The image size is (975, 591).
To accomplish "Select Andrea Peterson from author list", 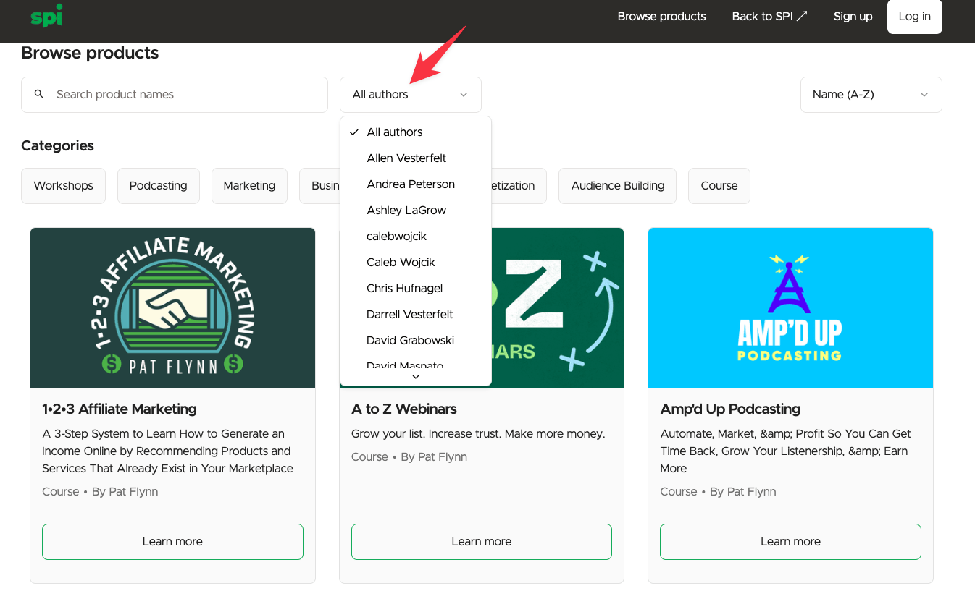I will 411,184.
